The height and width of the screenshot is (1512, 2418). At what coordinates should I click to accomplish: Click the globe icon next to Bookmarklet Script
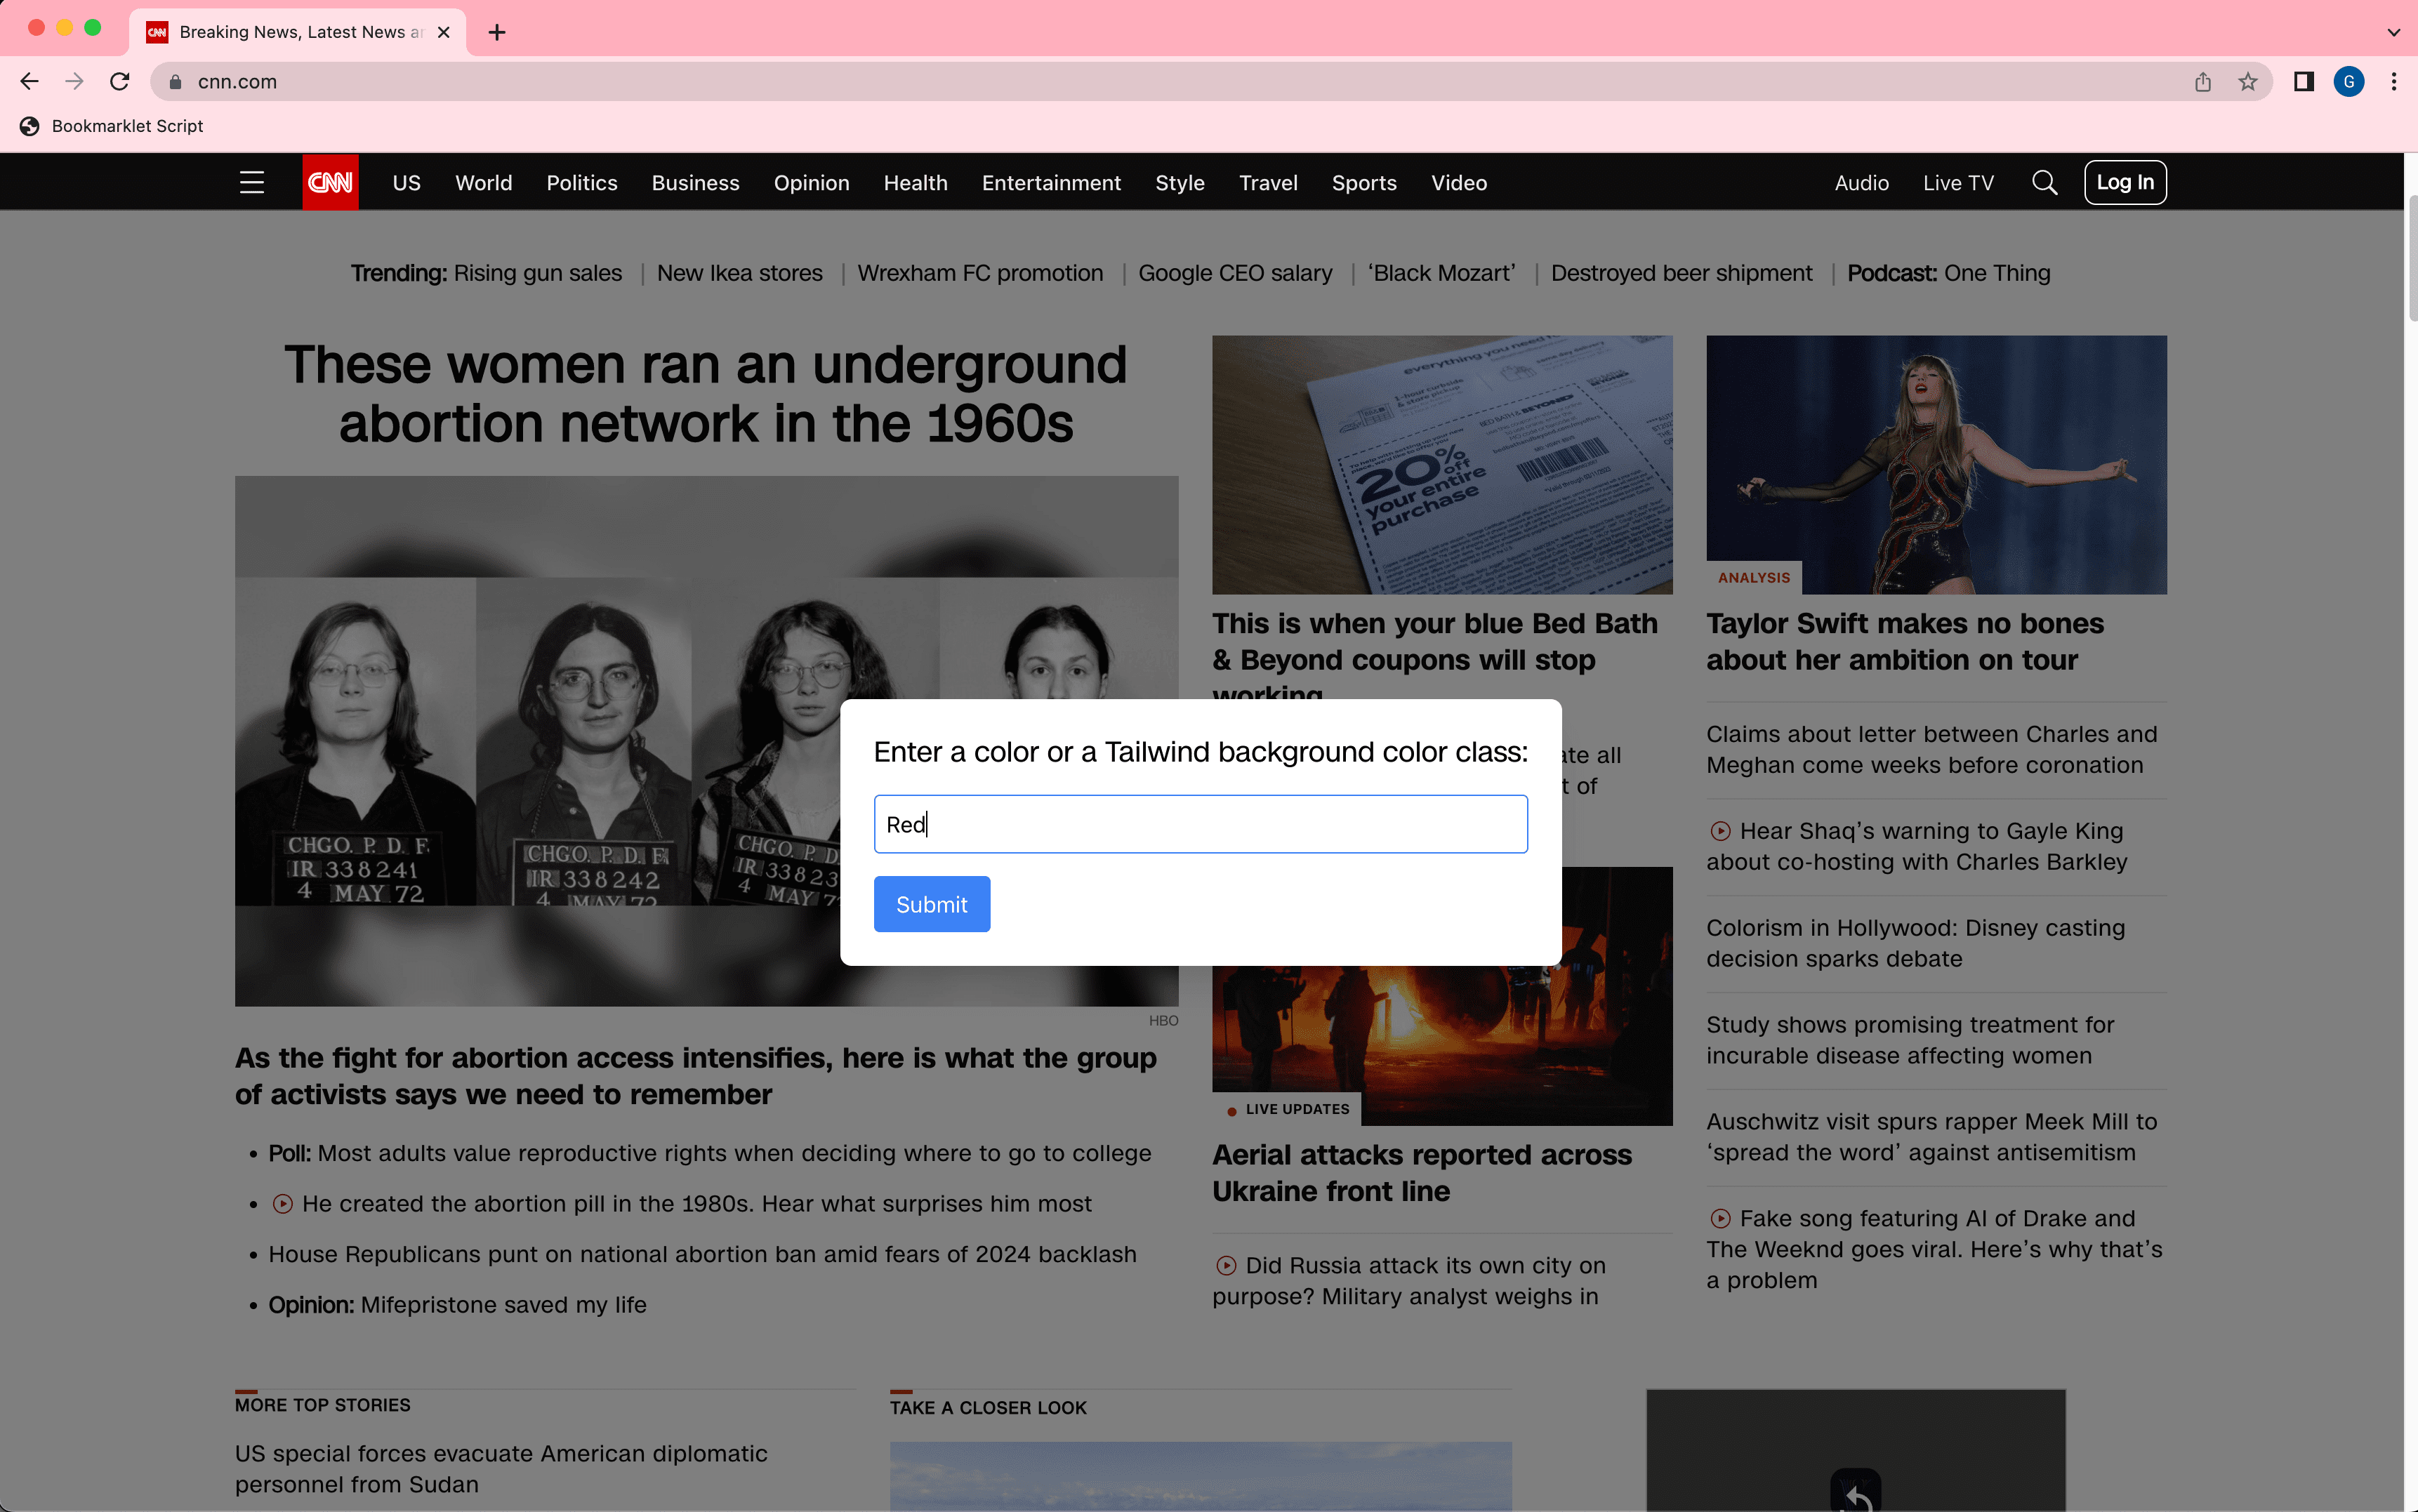[29, 126]
